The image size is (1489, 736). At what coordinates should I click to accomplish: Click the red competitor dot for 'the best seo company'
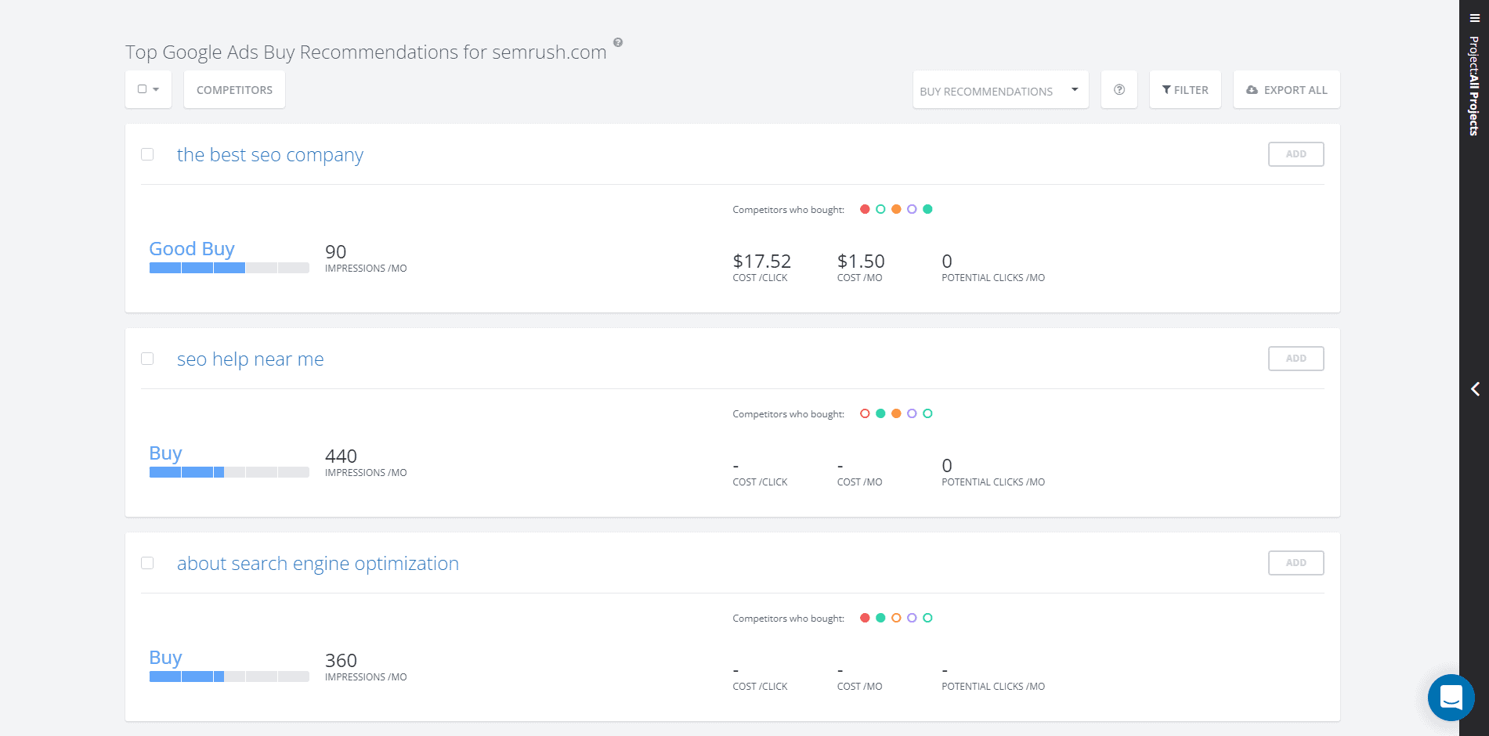coord(865,209)
